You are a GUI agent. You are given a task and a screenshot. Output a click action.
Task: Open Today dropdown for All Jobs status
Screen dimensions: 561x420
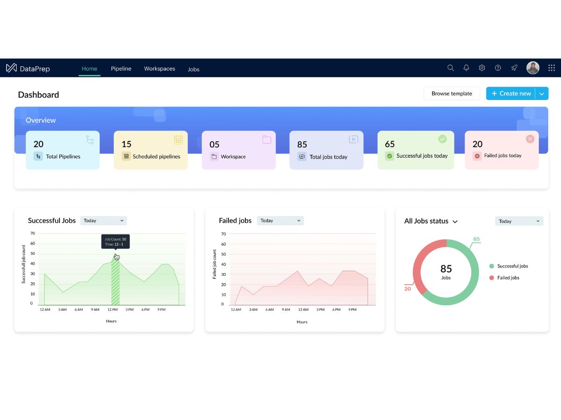point(519,221)
